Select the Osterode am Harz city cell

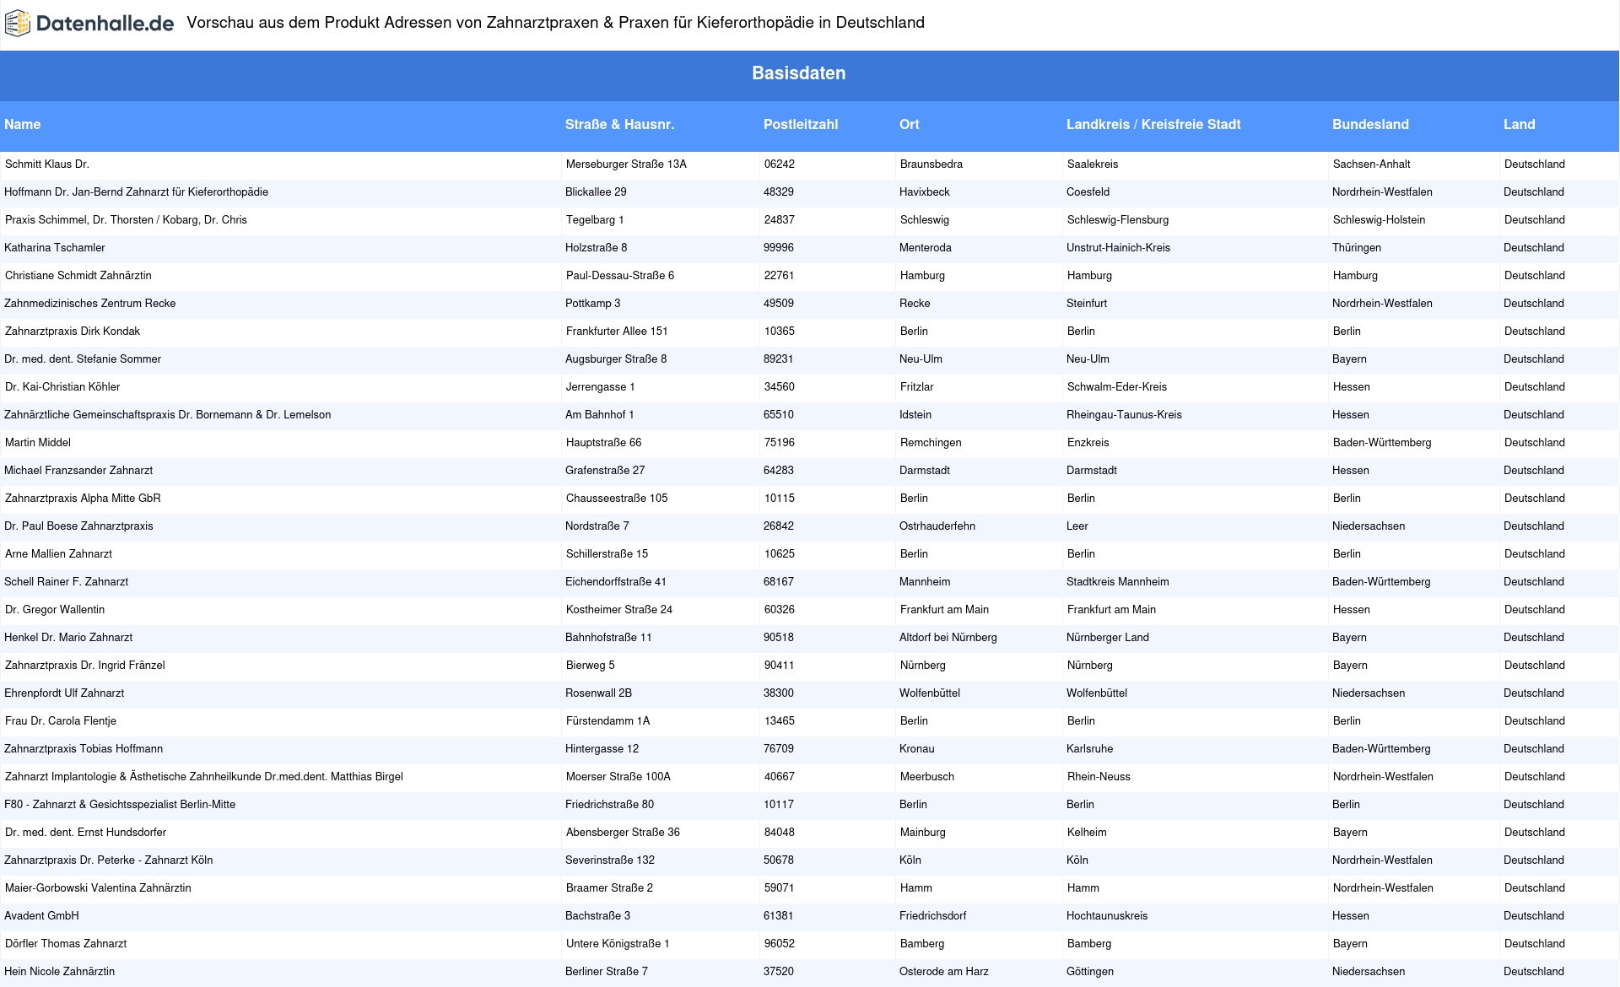coord(943,972)
